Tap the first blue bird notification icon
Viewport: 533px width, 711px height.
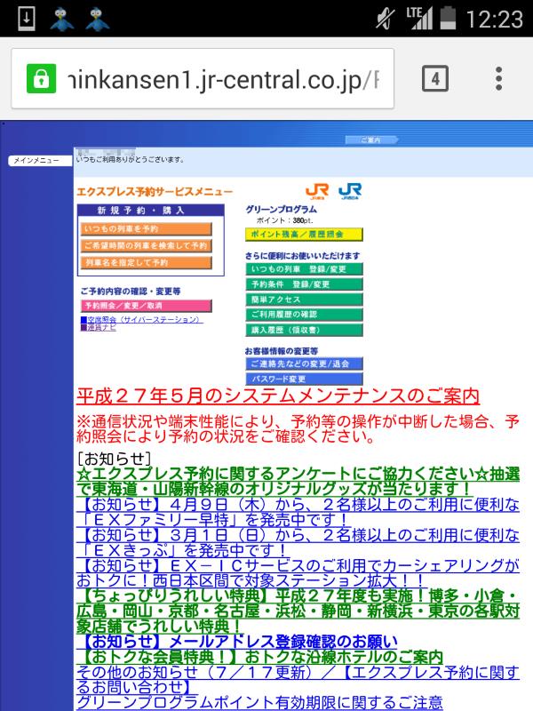point(62,19)
